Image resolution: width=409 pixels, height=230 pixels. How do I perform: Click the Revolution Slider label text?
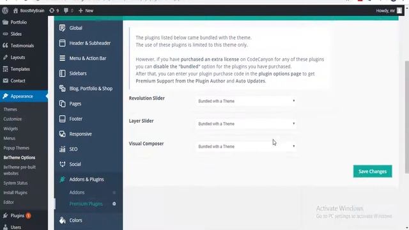click(x=146, y=98)
